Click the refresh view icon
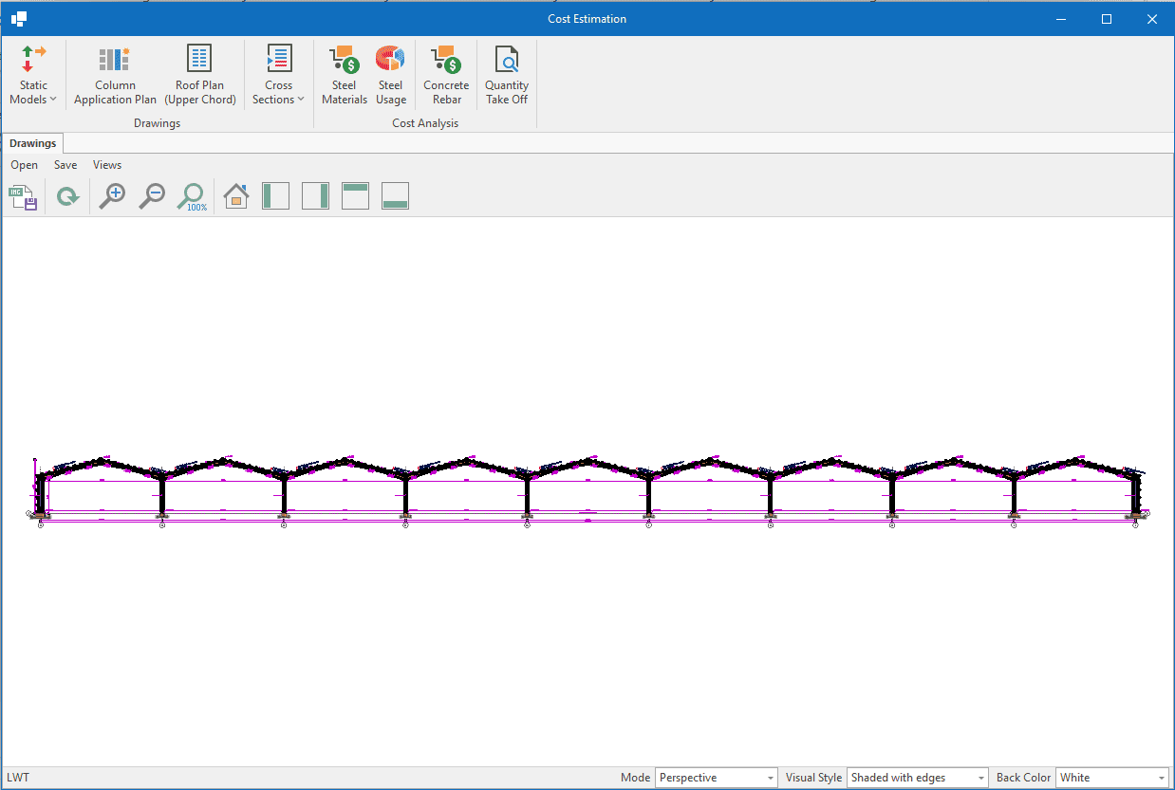This screenshot has height=790, width=1175. pyautogui.click(x=67, y=197)
